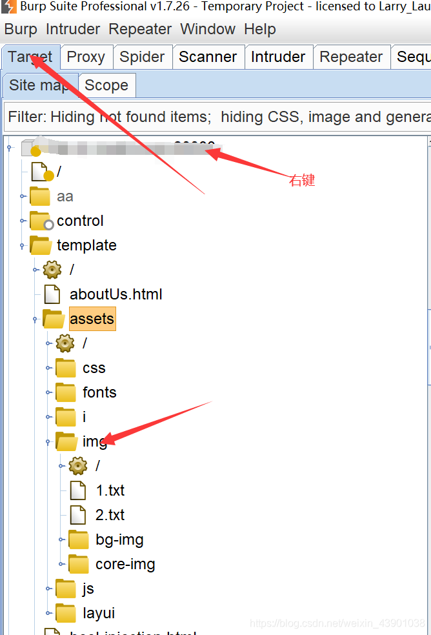Click the js folder icon
The height and width of the screenshot is (635, 431).
66,589
